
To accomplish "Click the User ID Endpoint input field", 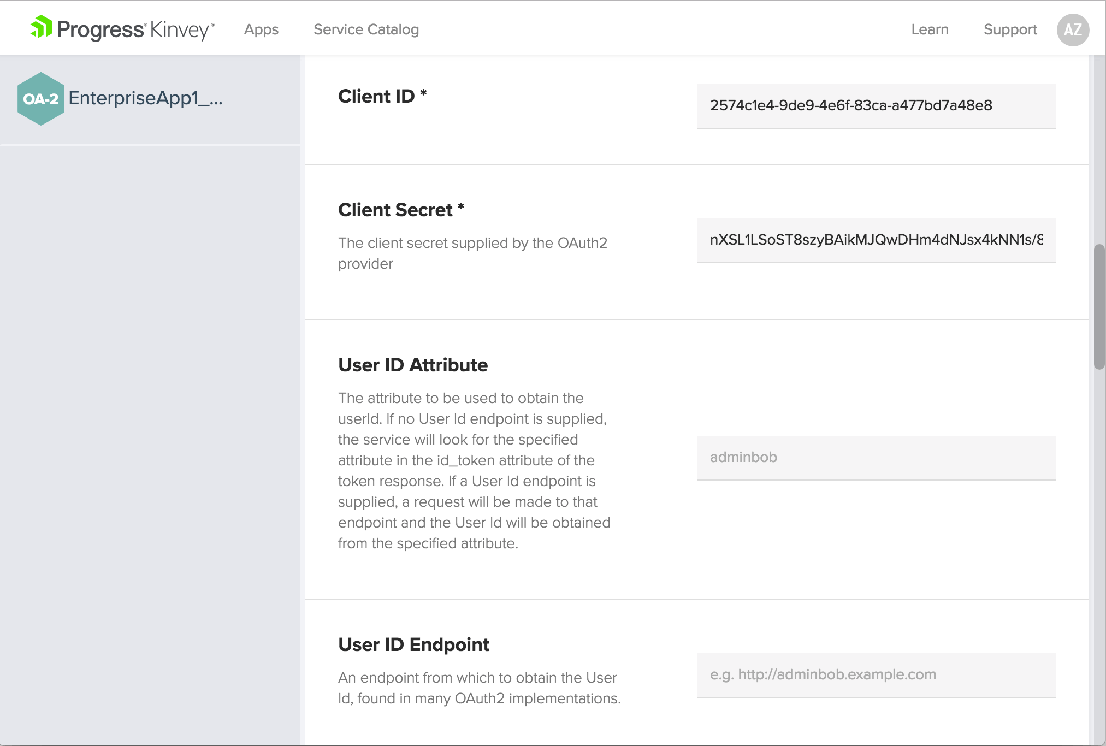I will tap(876, 675).
